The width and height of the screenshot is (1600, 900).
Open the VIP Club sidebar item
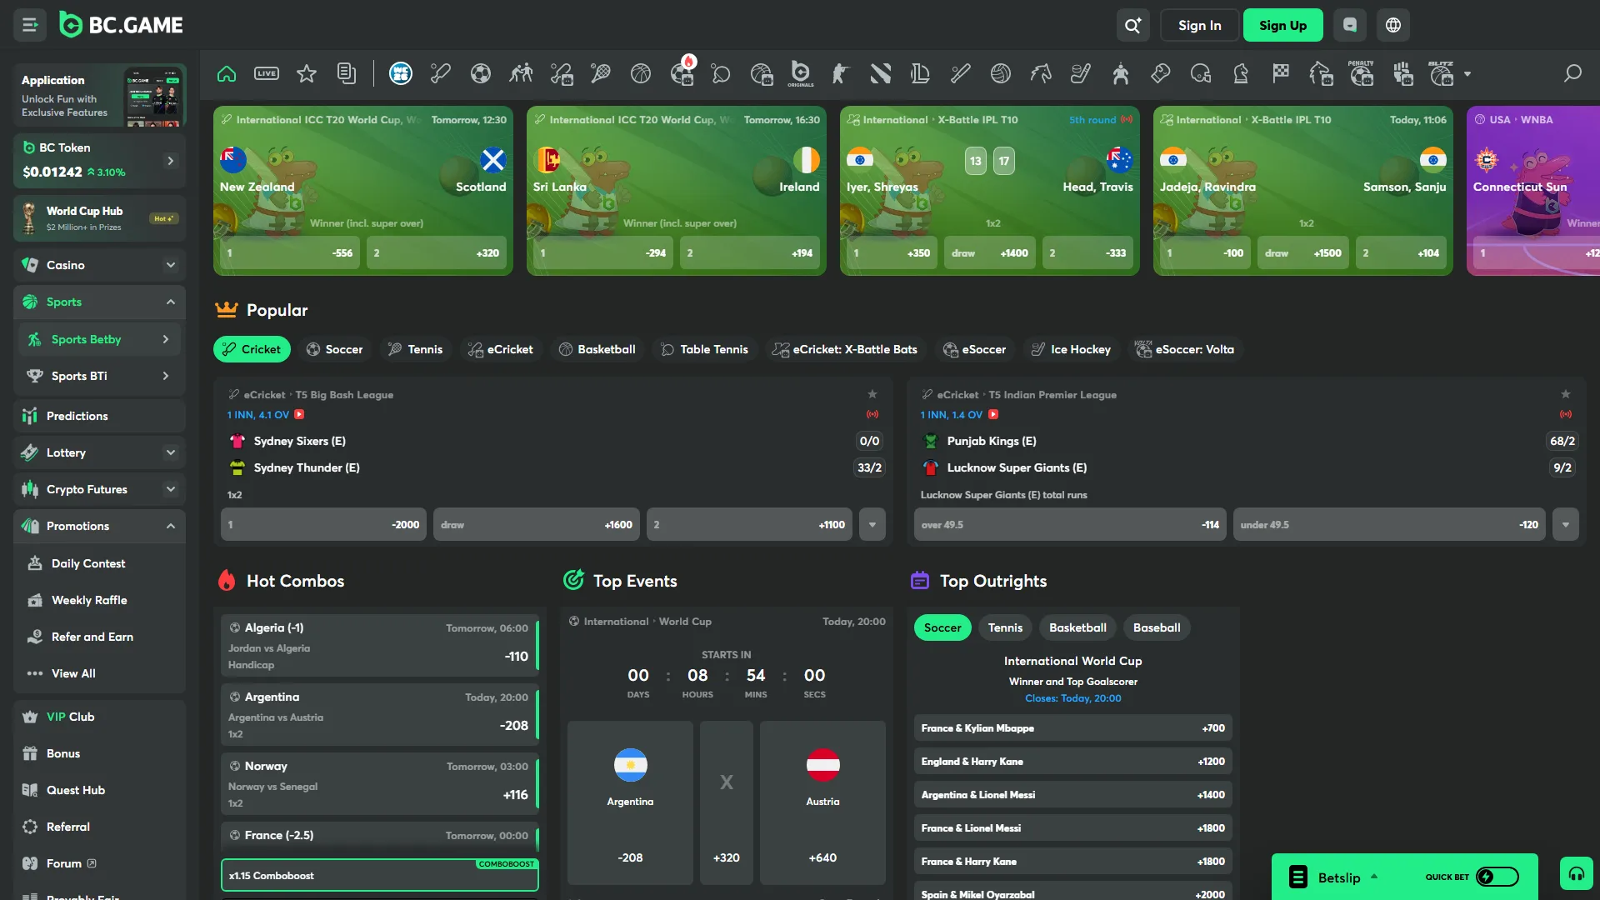point(99,717)
